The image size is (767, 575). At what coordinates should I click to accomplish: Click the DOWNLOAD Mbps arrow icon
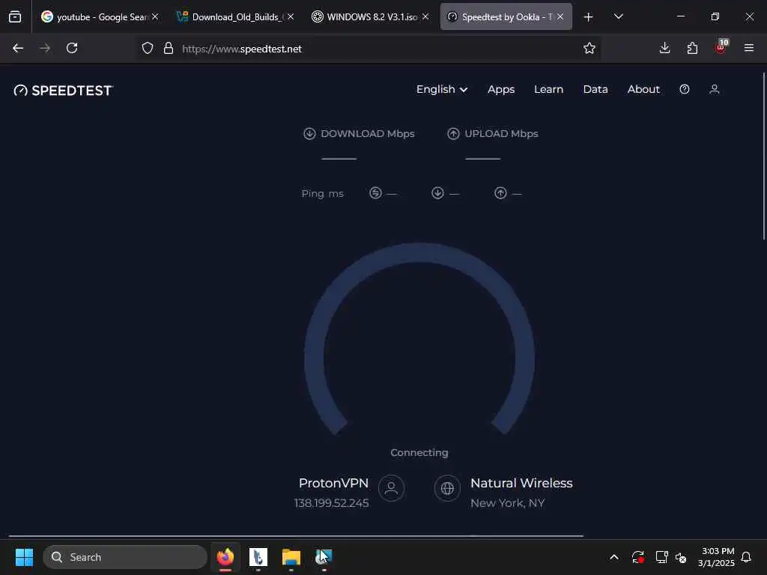[309, 133]
